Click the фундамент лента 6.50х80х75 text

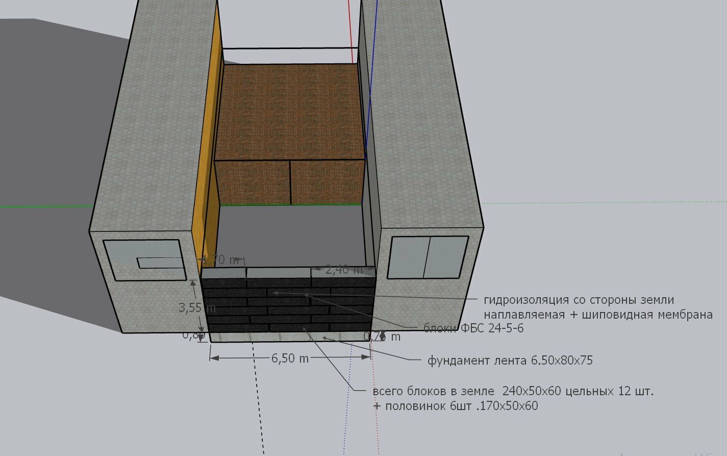(510, 361)
